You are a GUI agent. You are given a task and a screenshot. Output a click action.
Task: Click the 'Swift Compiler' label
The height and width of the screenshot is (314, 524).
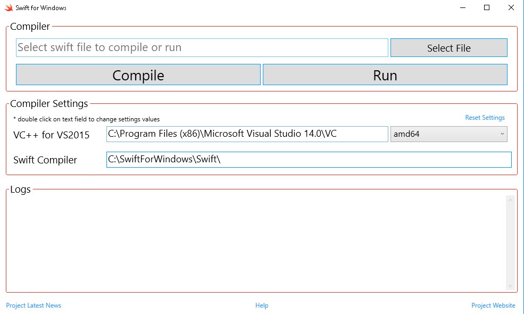click(x=45, y=160)
